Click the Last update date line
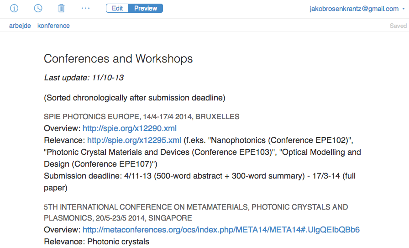The image size is (409, 248). coord(84,78)
